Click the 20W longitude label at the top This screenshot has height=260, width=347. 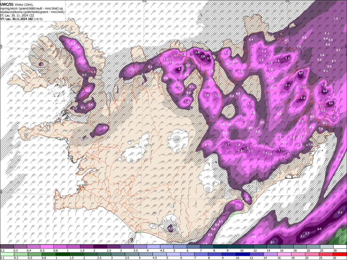point(144,1)
